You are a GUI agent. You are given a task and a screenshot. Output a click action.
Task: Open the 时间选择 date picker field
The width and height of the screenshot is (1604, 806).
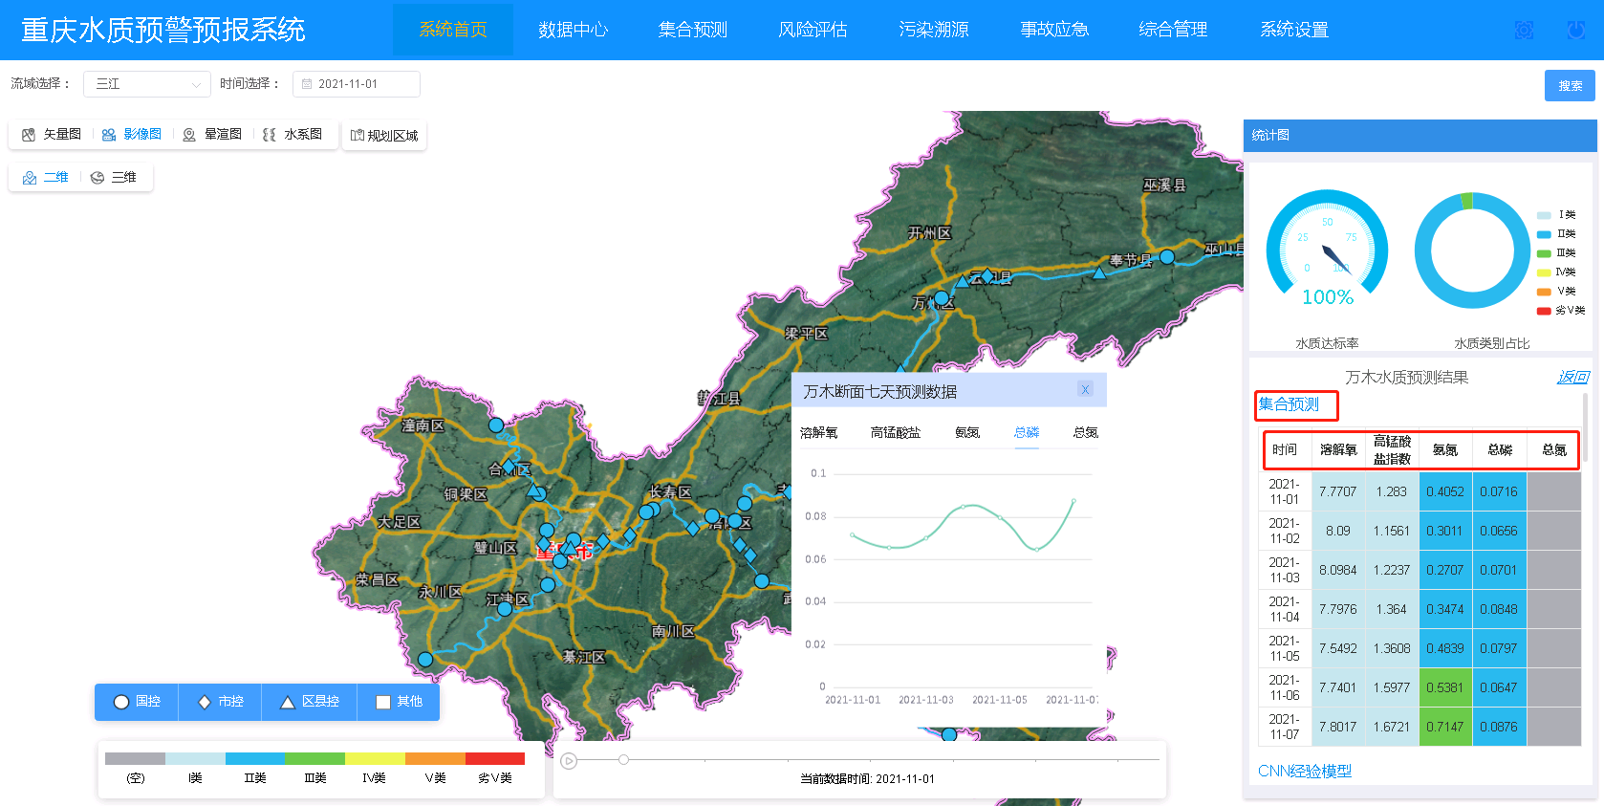pyautogui.click(x=356, y=84)
